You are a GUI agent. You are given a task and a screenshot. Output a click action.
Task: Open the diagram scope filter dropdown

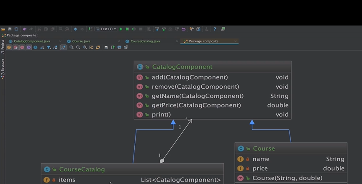(49, 48)
